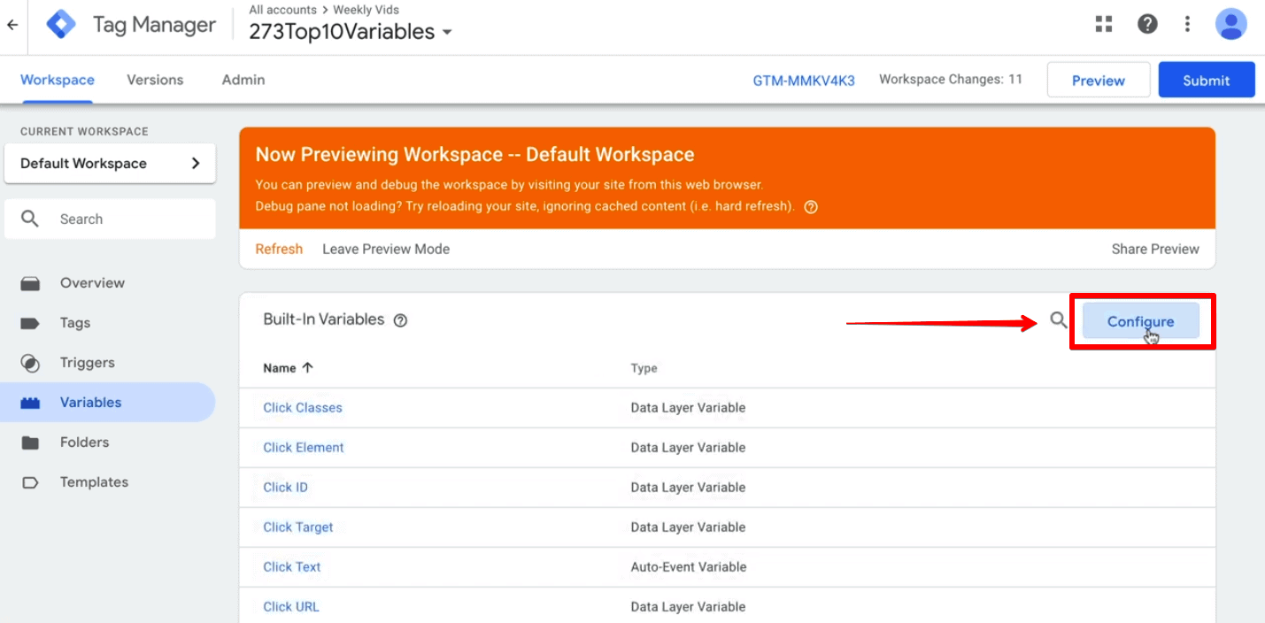Select the Tags sidebar icon
Image resolution: width=1265 pixels, height=623 pixels.
[x=31, y=322]
